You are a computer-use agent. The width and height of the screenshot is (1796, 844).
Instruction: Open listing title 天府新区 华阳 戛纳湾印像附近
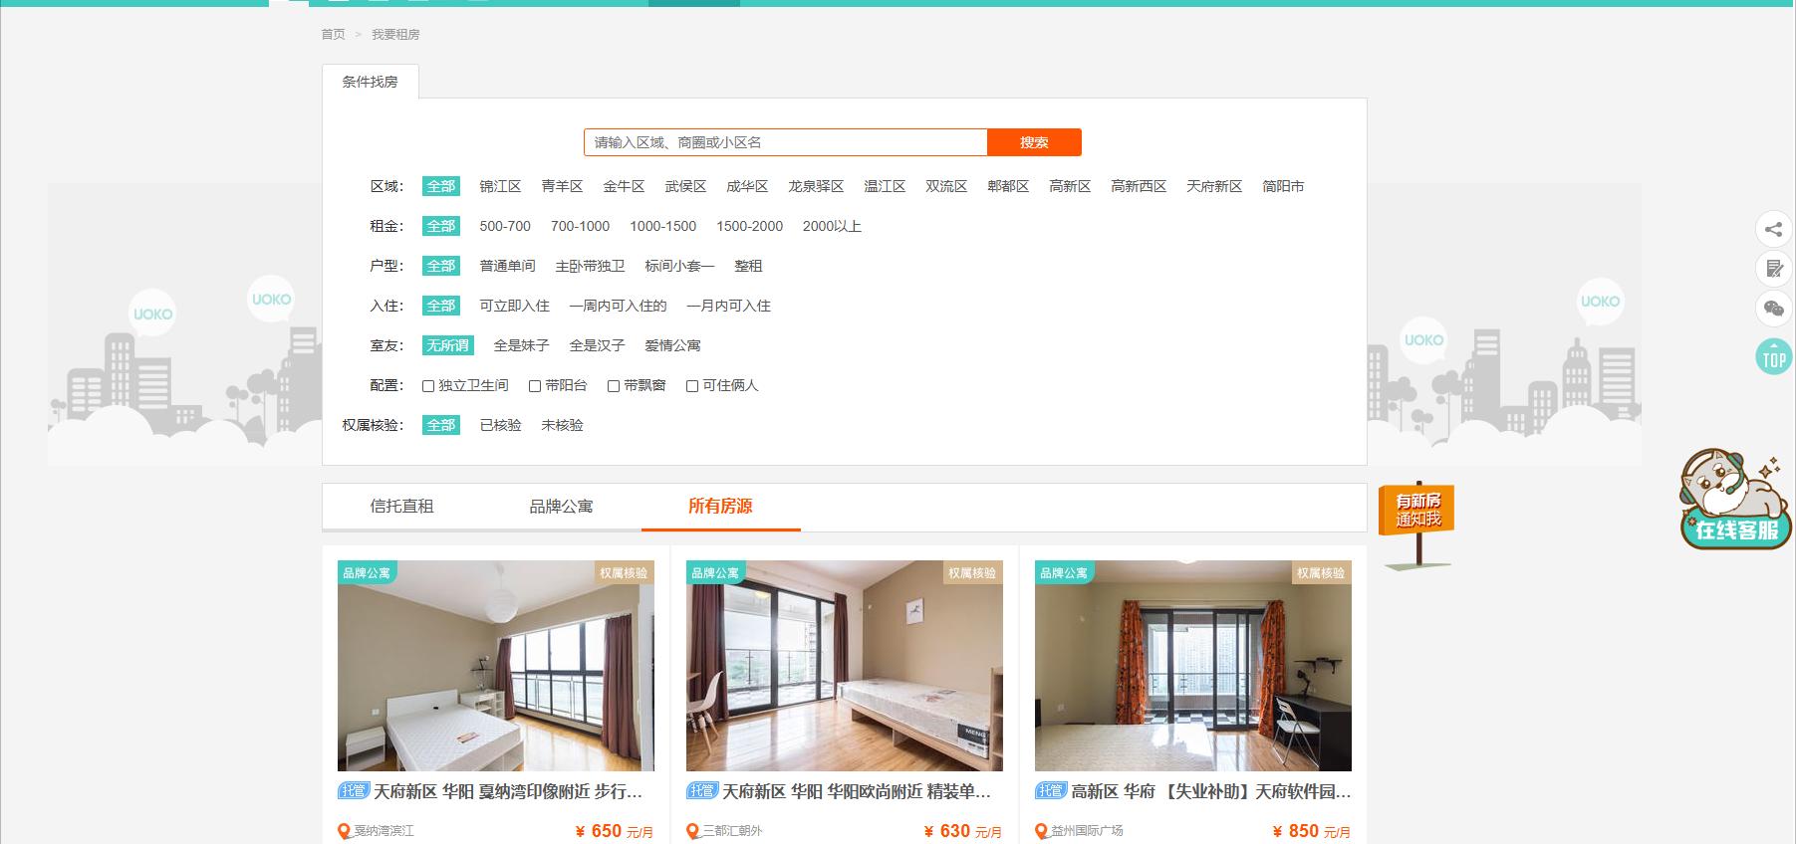508,791
